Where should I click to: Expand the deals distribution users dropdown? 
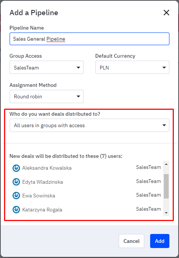click(x=89, y=125)
